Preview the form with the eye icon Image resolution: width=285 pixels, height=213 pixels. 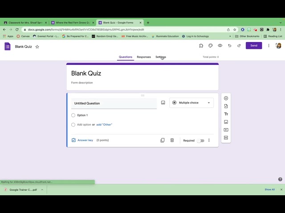pos(220,46)
